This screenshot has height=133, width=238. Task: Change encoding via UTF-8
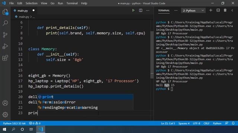(x=196, y=123)
